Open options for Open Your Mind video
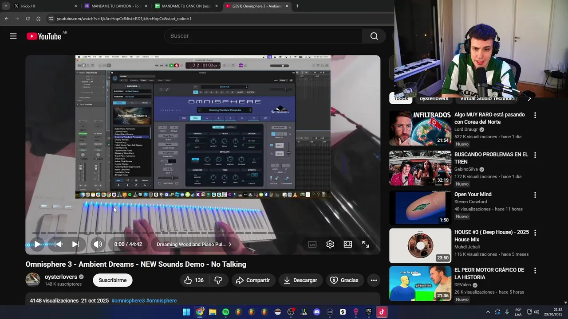The height and width of the screenshot is (319, 568). (x=535, y=195)
